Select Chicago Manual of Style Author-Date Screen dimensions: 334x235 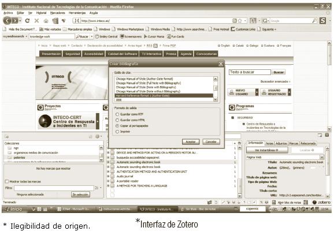[144, 79]
